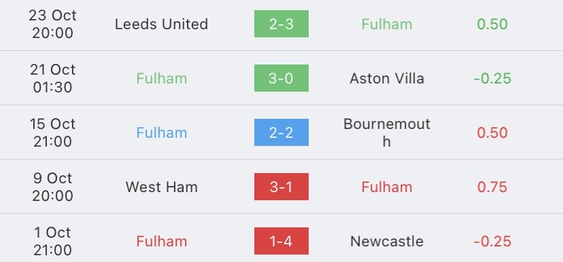
Task: Select Bournemouth team name
Action: (x=387, y=132)
